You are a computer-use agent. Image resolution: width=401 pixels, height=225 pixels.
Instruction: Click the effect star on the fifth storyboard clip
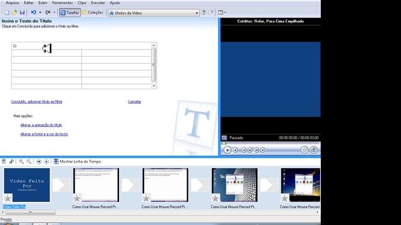point(284,198)
